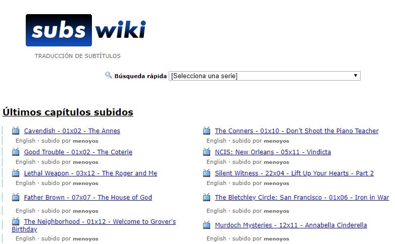This screenshot has width=395, height=244.
Task: Open Cavendish 01x02 The Annes link
Action: point(72,131)
